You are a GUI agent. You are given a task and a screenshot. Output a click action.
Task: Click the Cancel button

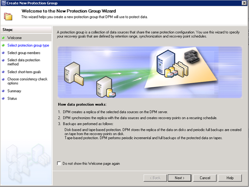(205, 178)
